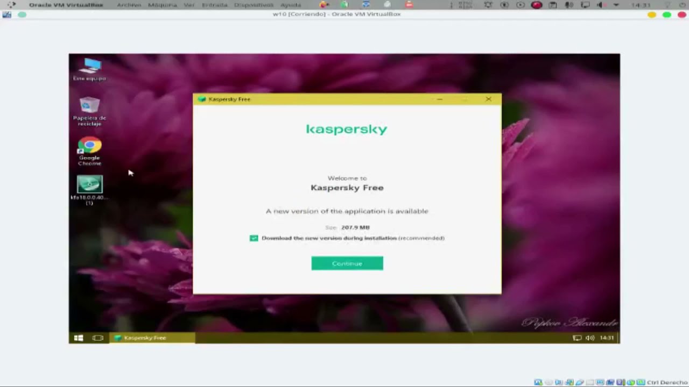The width and height of the screenshot is (689, 387).
Task: Select the Papelera de reciclaje icon
Action: point(89,111)
